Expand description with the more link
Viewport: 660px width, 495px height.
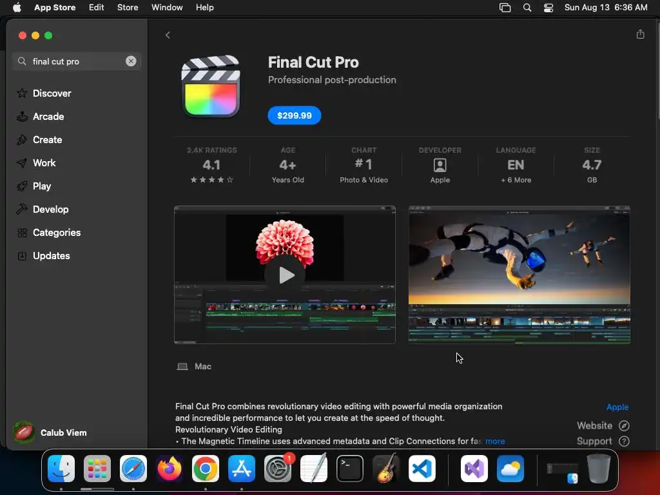click(x=495, y=441)
